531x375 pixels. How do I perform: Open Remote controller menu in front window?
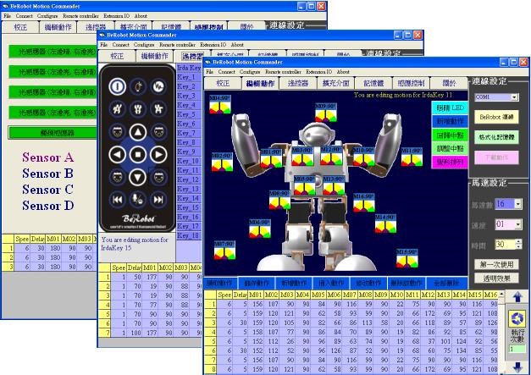coord(283,72)
